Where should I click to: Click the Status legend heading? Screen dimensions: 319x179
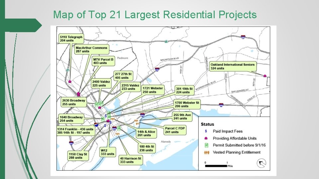click(207, 124)
